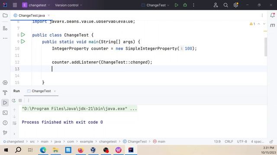The image size is (277, 155).
Task: Open the ChangeTest run configuration dropdown
Action: point(155,5)
